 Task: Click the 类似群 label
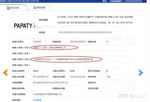click(x=42, y=32)
